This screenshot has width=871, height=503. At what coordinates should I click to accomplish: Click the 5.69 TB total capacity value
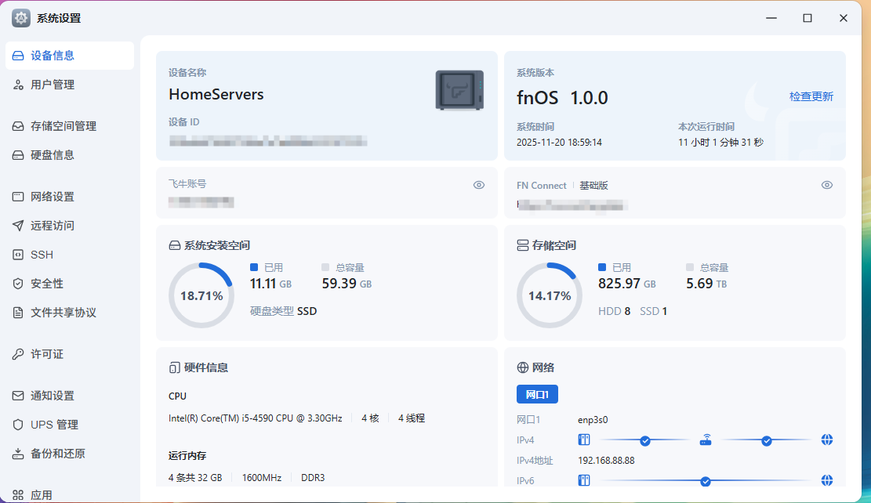point(706,283)
